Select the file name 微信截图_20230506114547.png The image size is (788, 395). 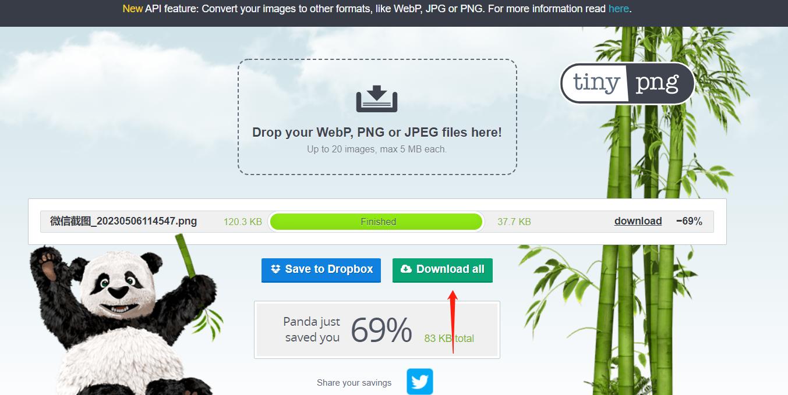point(123,221)
